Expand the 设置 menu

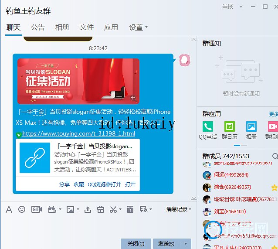(x=138, y=27)
